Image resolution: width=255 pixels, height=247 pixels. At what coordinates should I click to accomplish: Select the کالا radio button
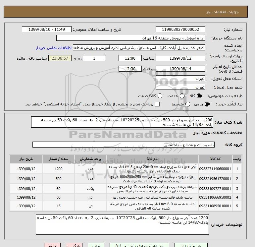[x=199, y=96]
